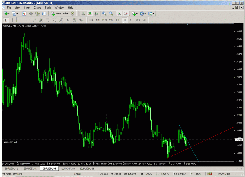Switch timeframe to M30

tap(111, 20)
